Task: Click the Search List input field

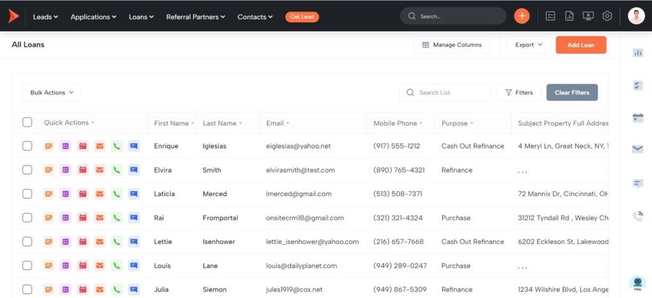Action: [445, 93]
